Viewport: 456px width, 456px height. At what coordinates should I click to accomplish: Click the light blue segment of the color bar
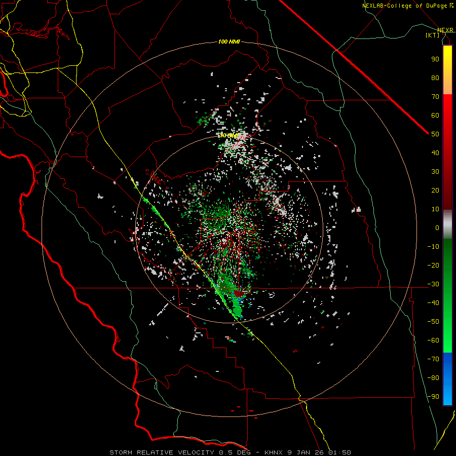(447, 394)
